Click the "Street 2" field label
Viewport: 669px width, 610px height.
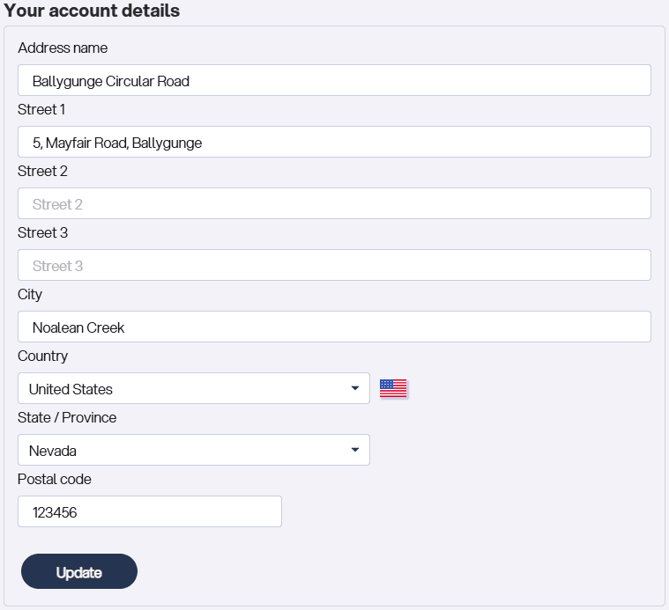point(42,171)
